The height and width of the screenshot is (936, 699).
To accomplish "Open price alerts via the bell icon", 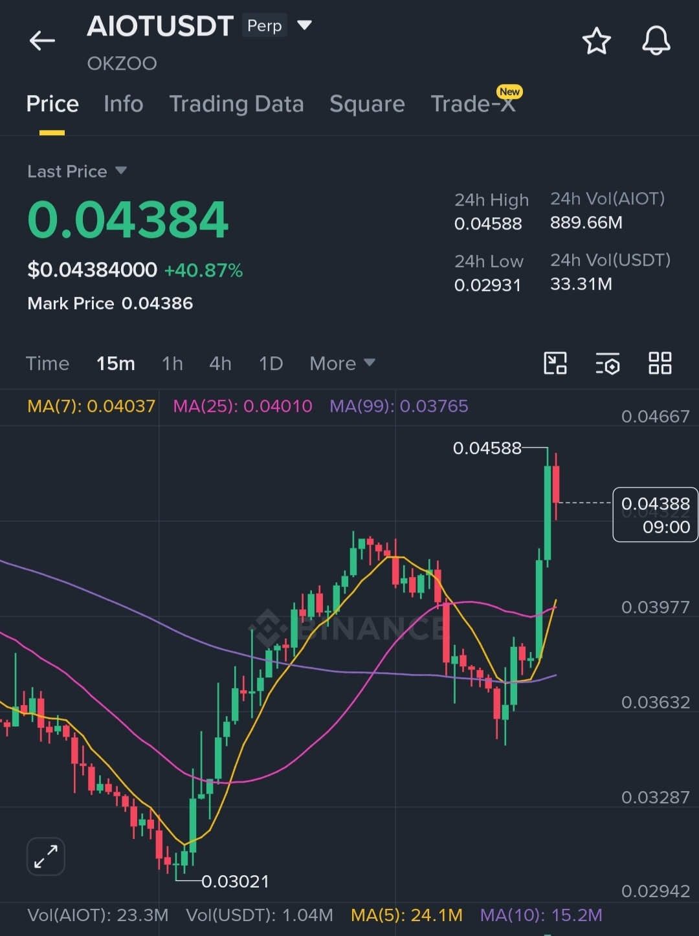I will [x=656, y=41].
